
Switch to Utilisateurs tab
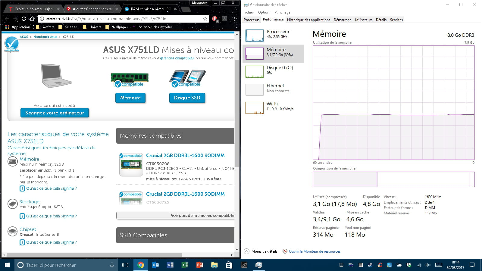coord(363,20)
